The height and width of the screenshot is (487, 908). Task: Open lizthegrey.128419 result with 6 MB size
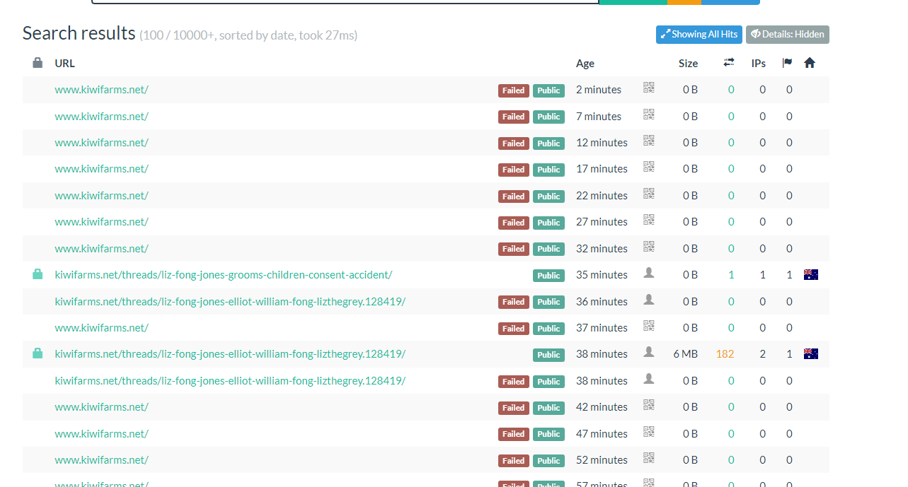(230, 354)
